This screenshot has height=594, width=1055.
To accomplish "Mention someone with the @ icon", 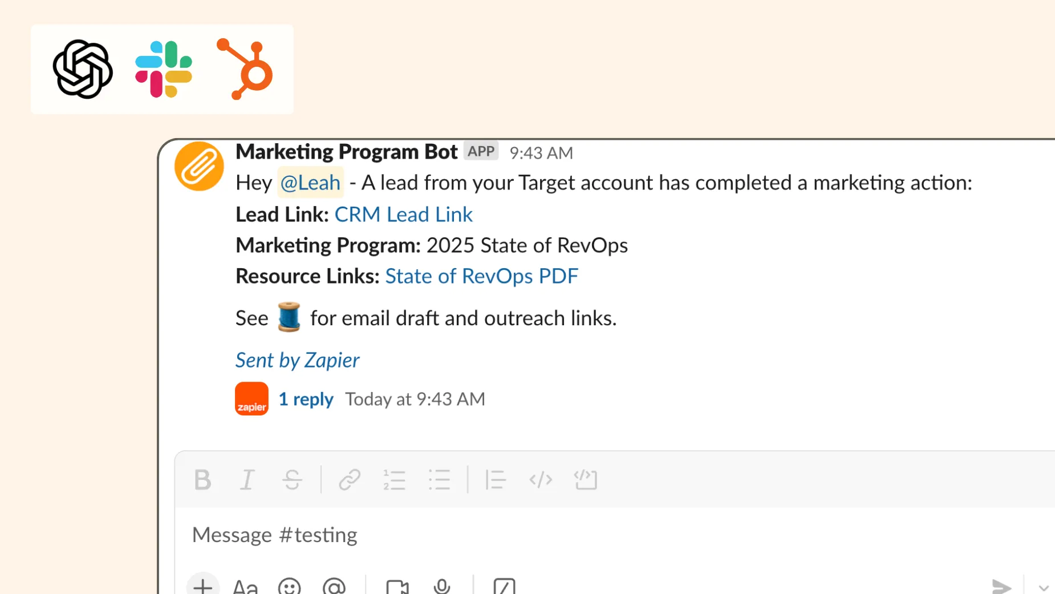I will (x=334, y=587).
